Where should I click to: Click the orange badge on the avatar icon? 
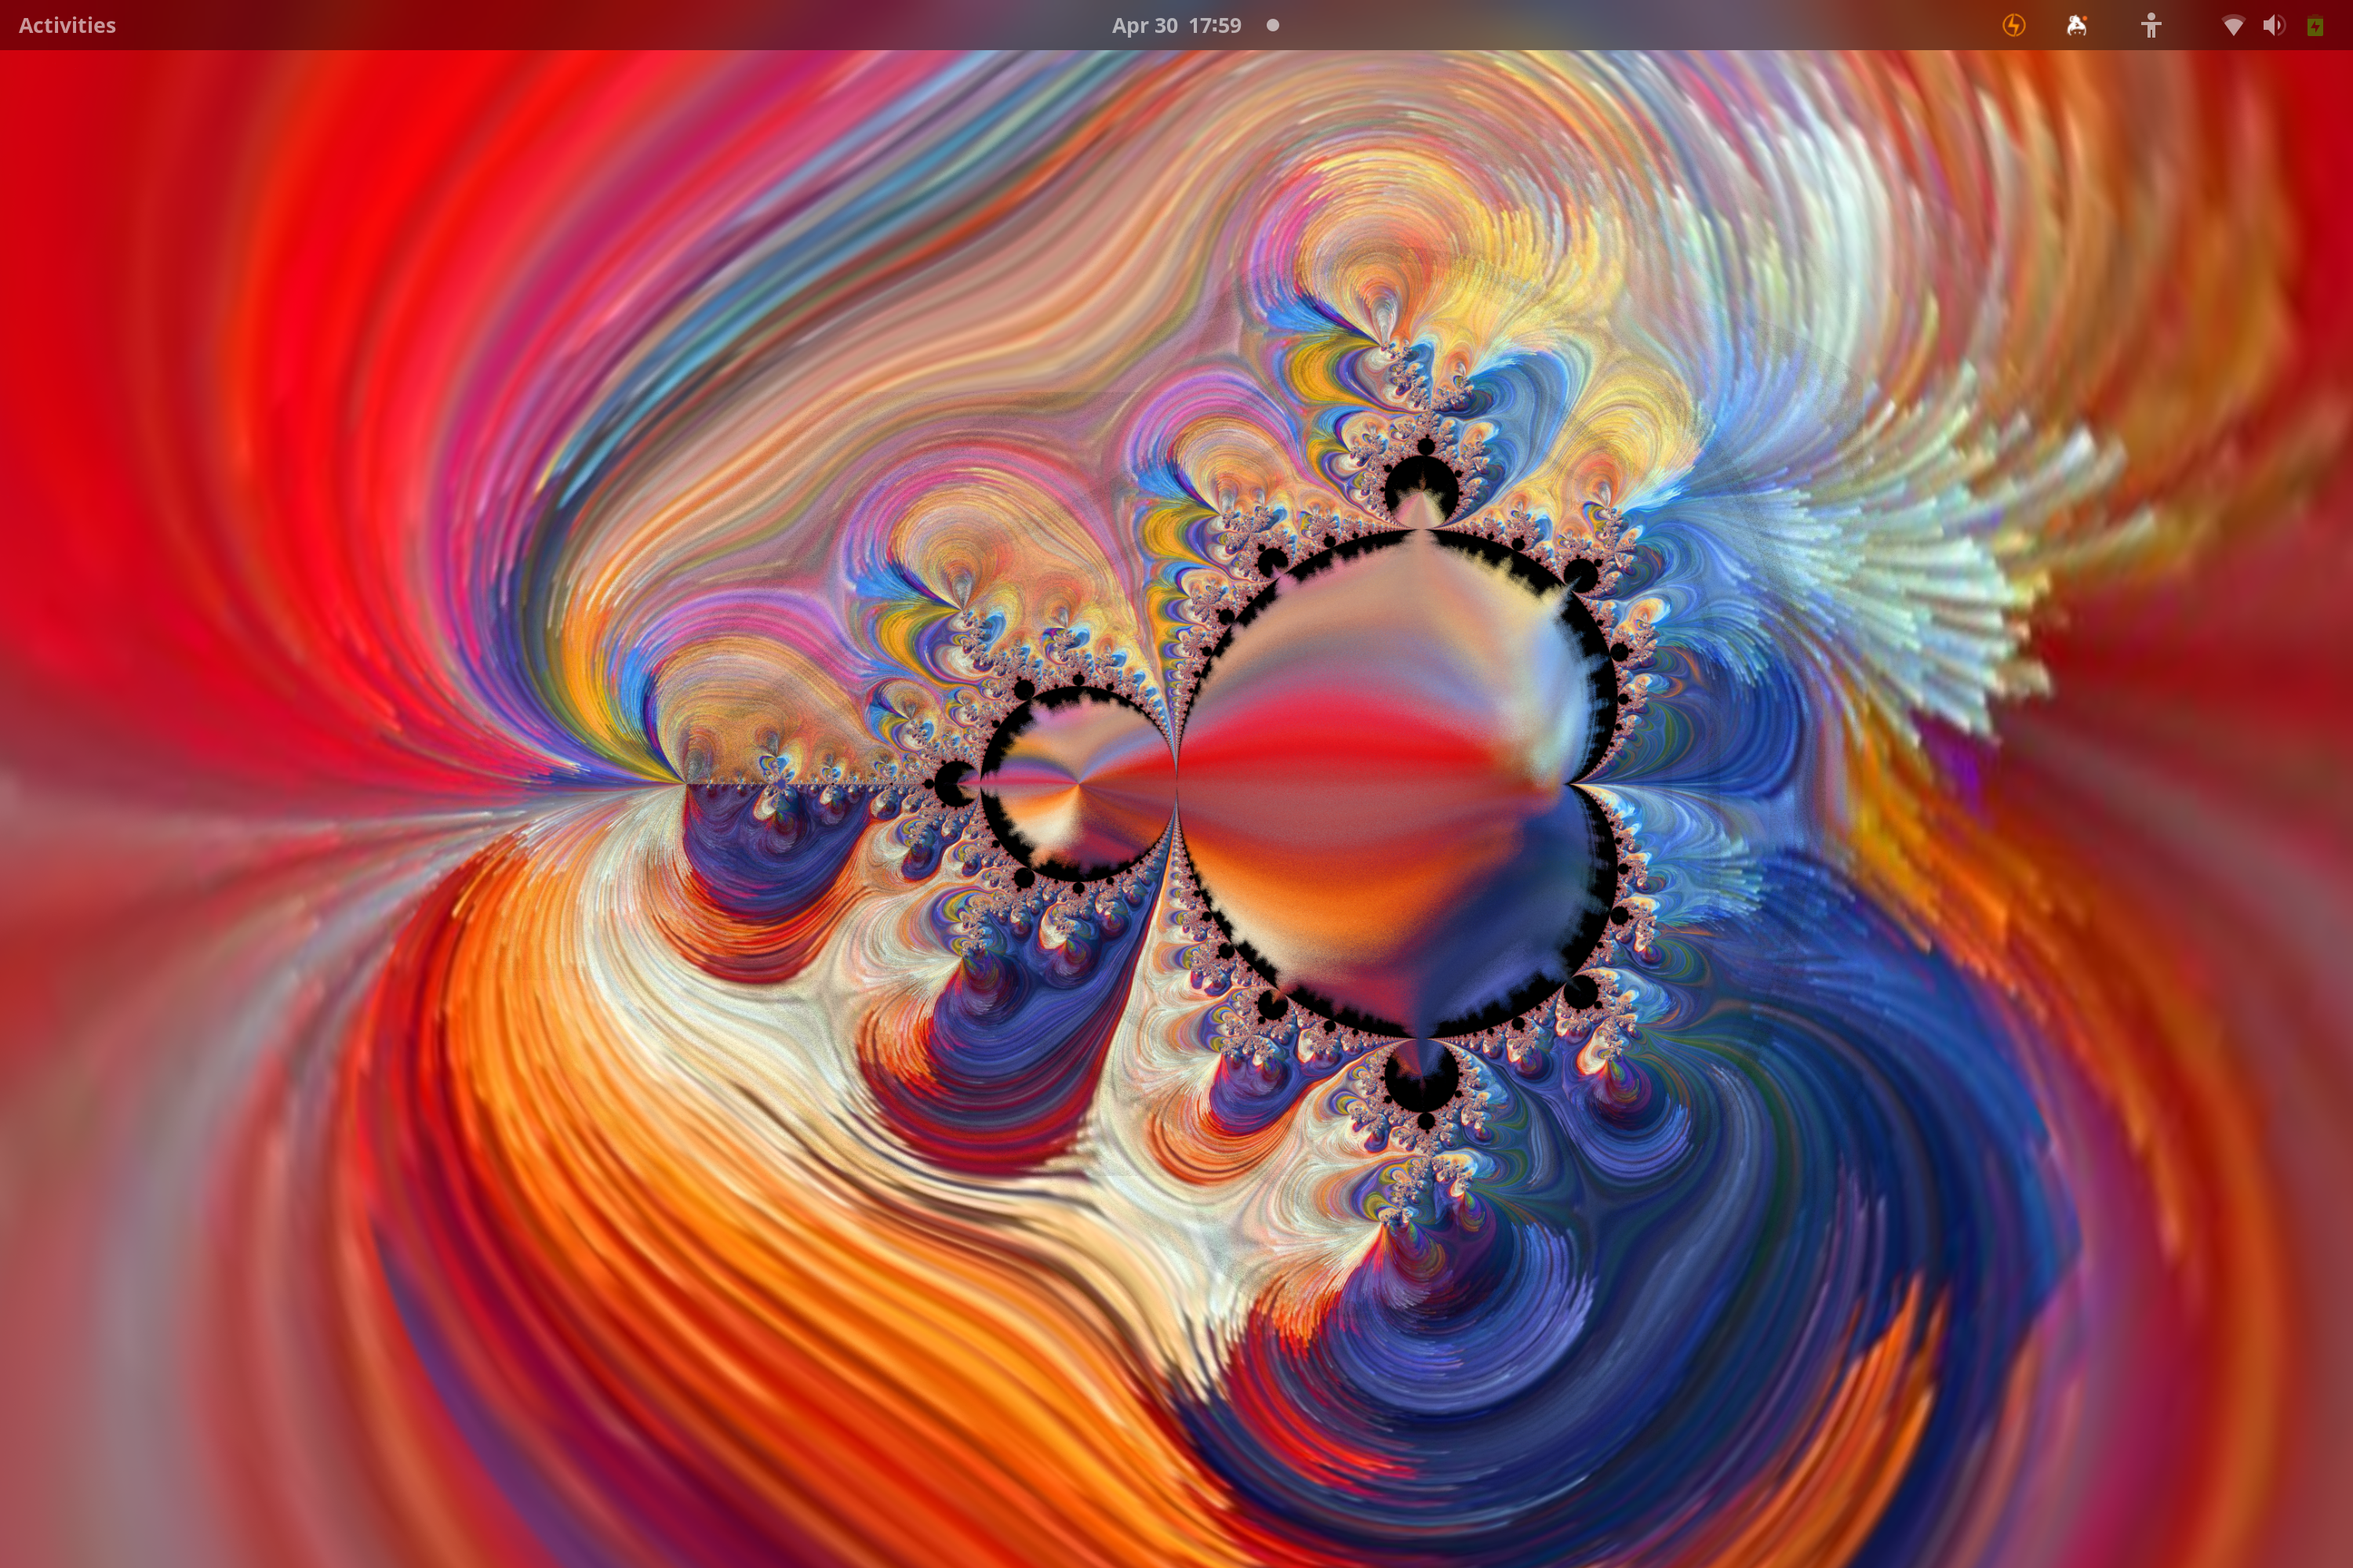tap(2084, 18)
